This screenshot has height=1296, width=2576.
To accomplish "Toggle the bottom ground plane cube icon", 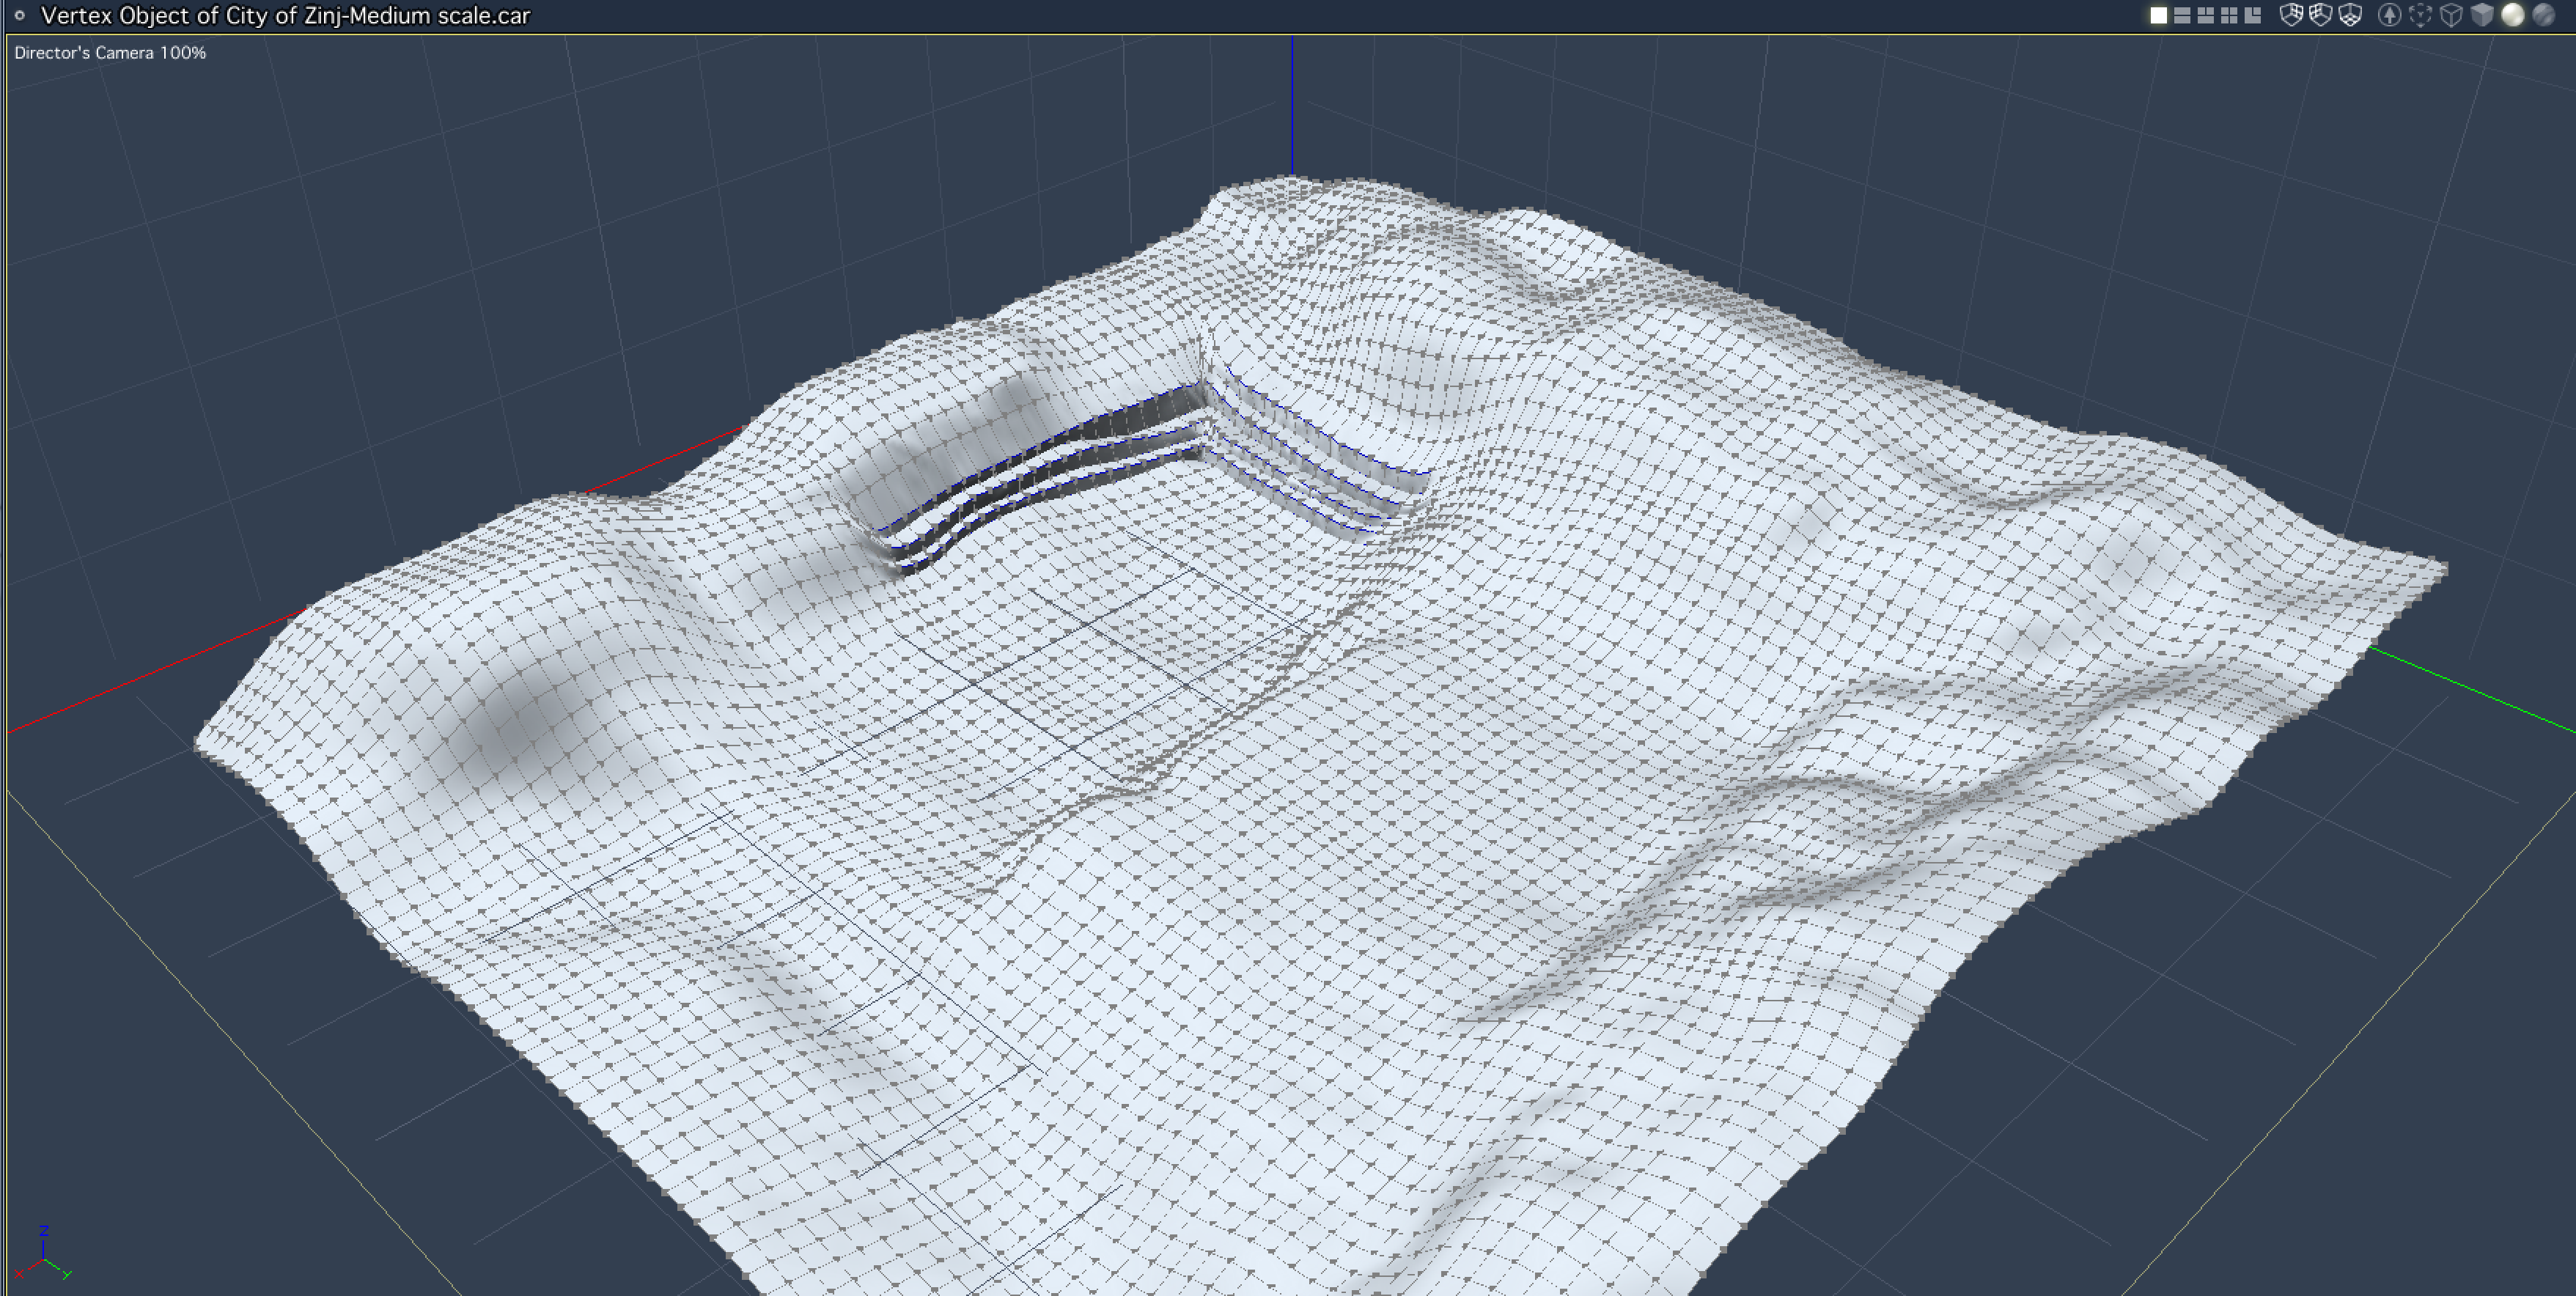I will [2350, 15].
